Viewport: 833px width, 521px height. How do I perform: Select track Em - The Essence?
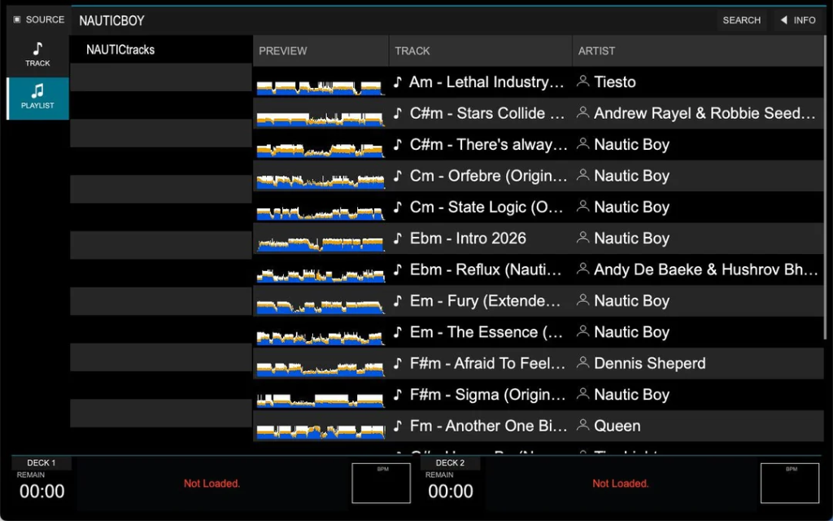486,332
